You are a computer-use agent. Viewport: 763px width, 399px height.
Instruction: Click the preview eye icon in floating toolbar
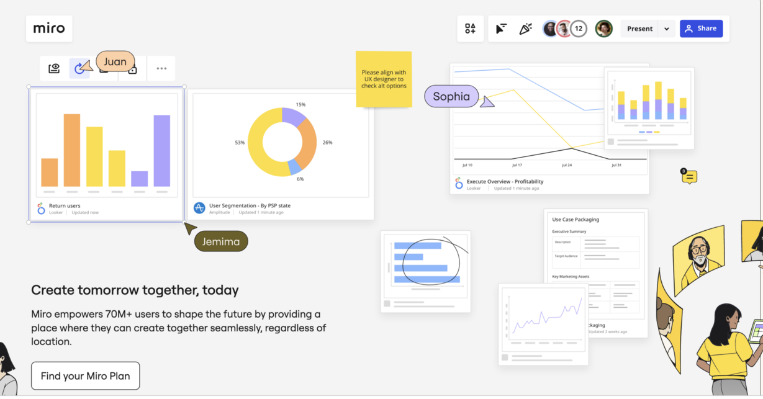54,69
